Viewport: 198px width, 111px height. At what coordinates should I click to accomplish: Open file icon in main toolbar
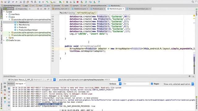tap(2, 2)
